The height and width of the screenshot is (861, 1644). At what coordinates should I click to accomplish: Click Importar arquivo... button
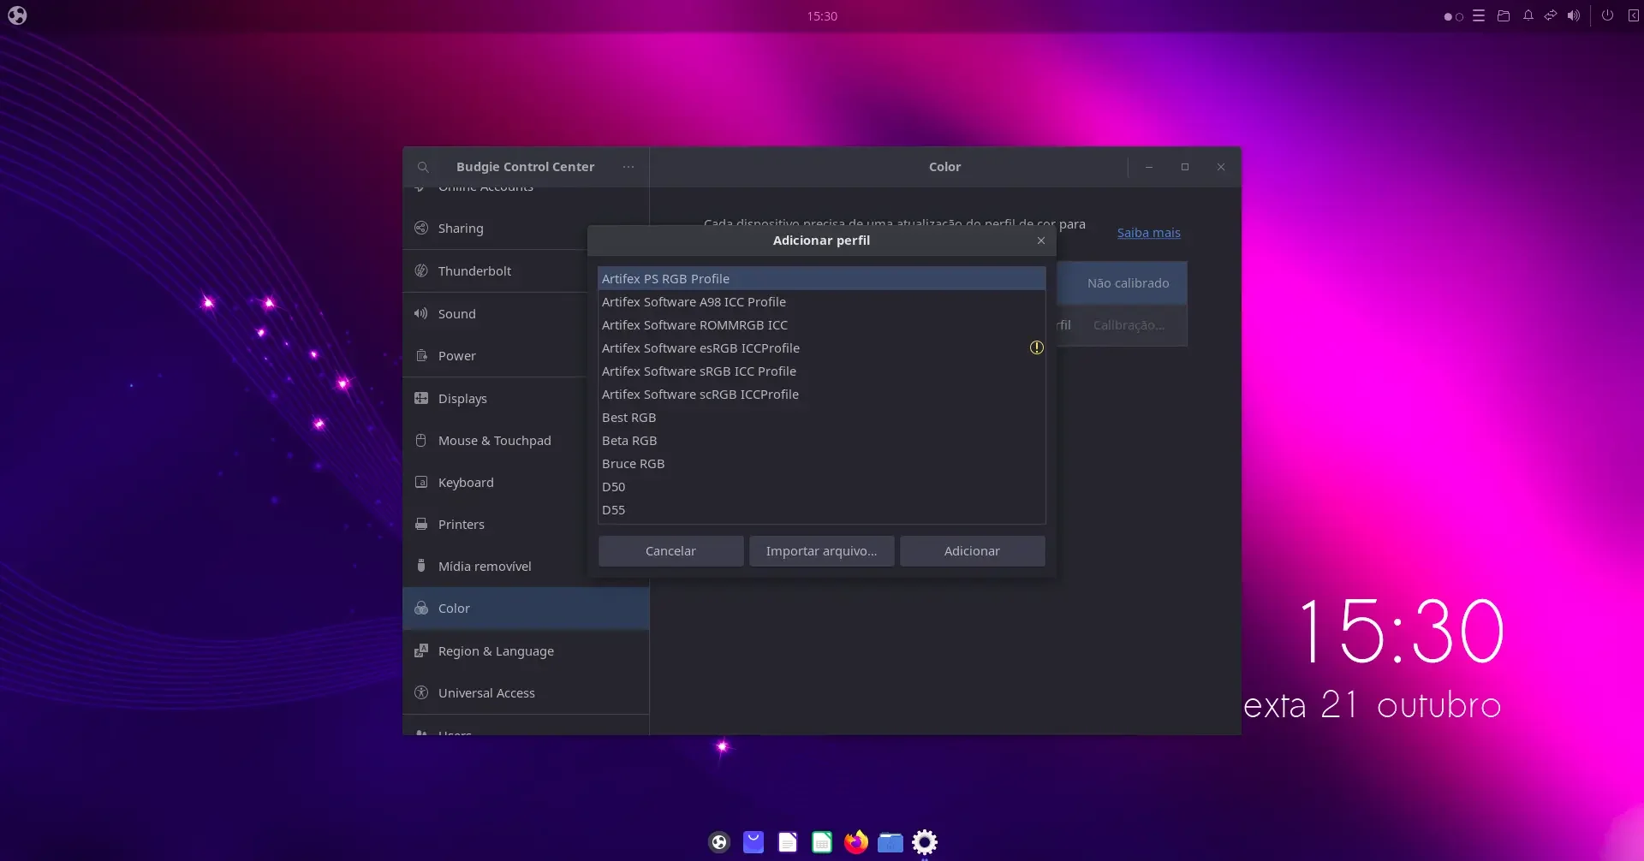coord(821,551)
